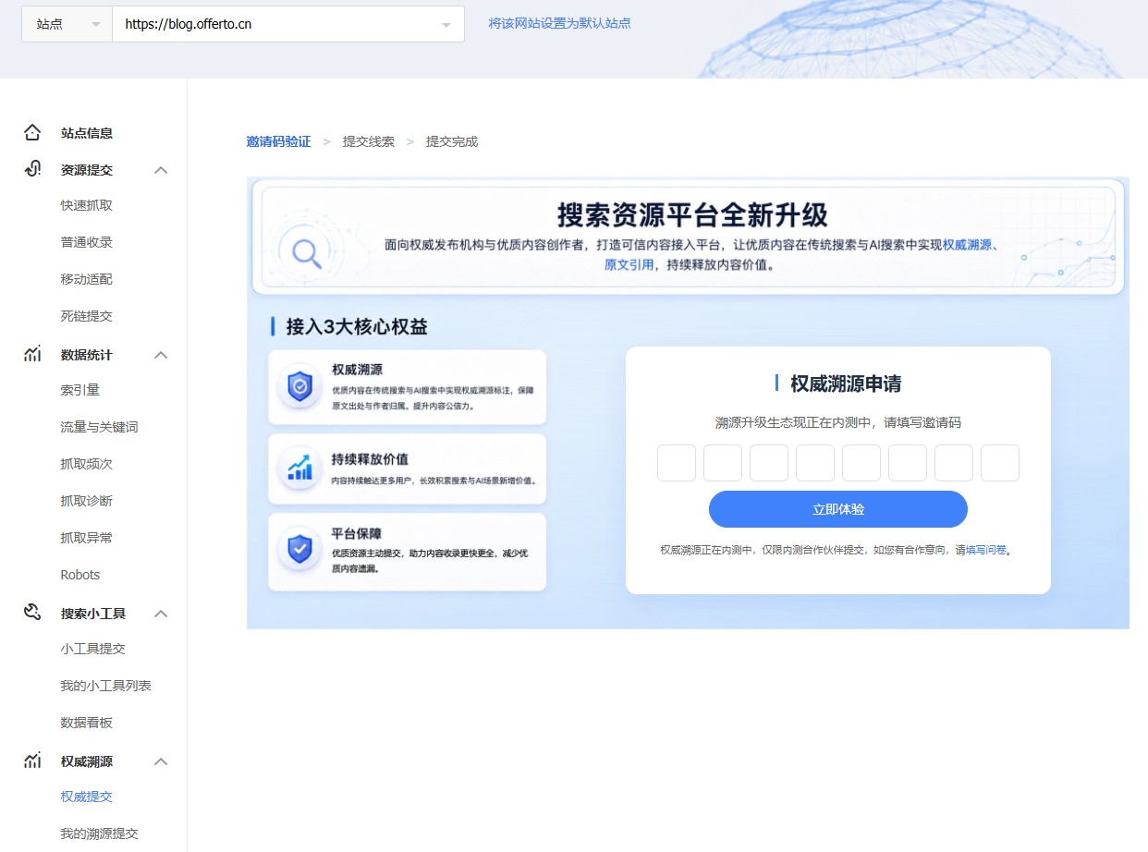Viewport: 1148px width, 852px height.
Task: Click the 权威溯源 section chart icon
Action: 32,761
